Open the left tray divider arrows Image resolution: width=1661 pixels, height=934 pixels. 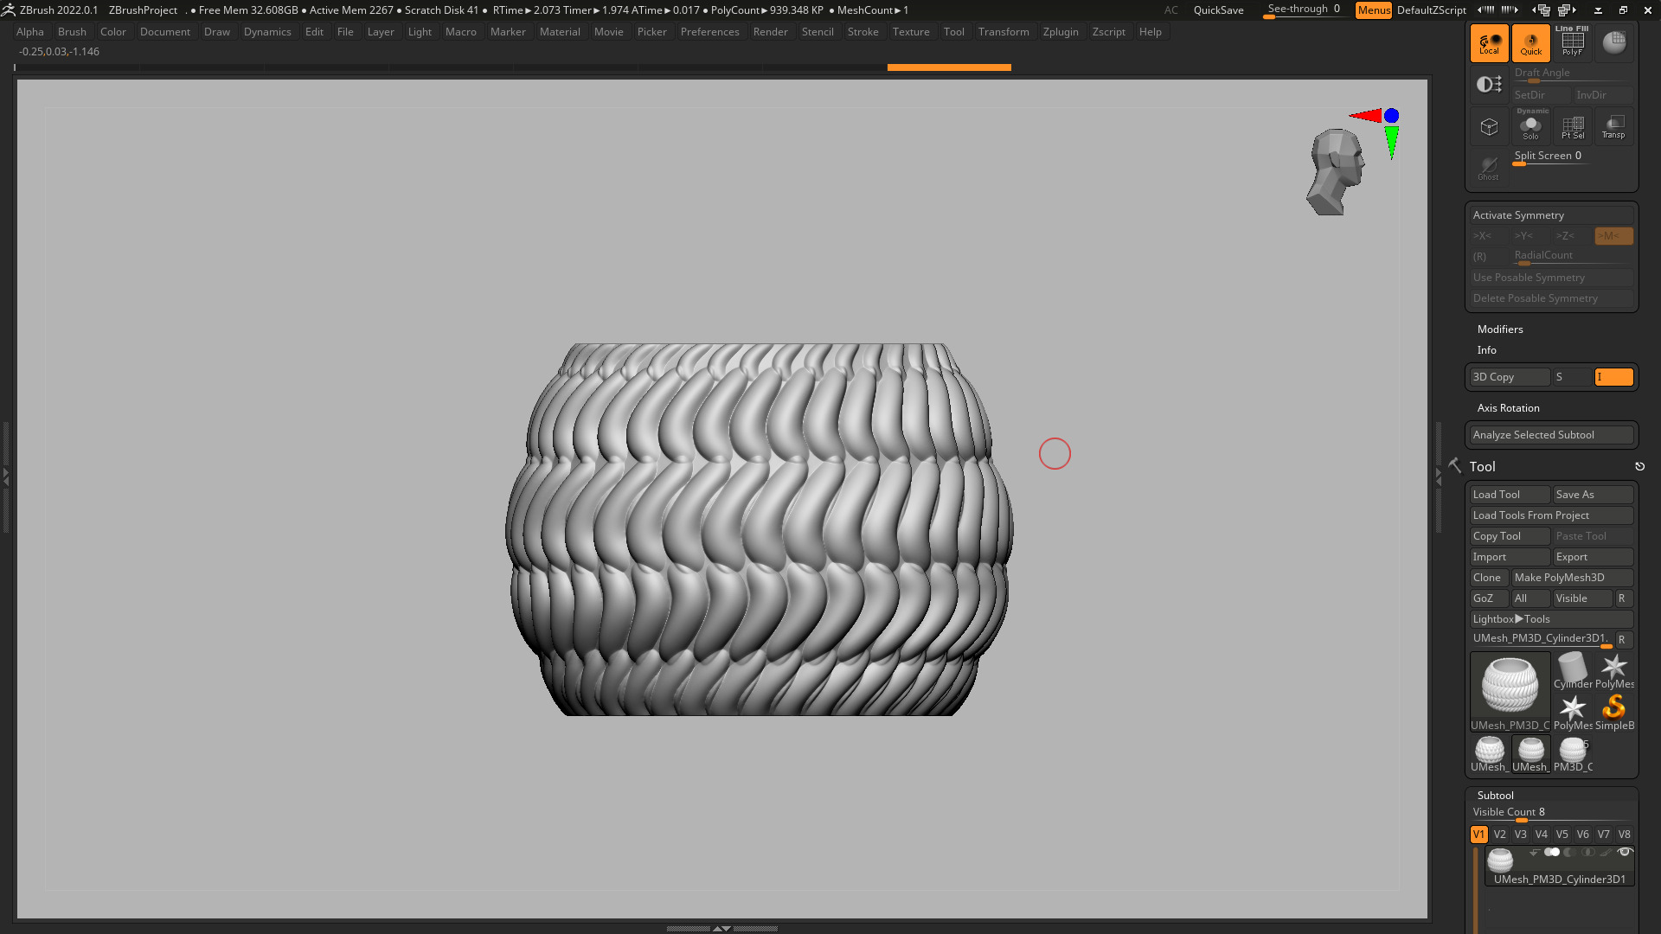(x=5, y=477)
